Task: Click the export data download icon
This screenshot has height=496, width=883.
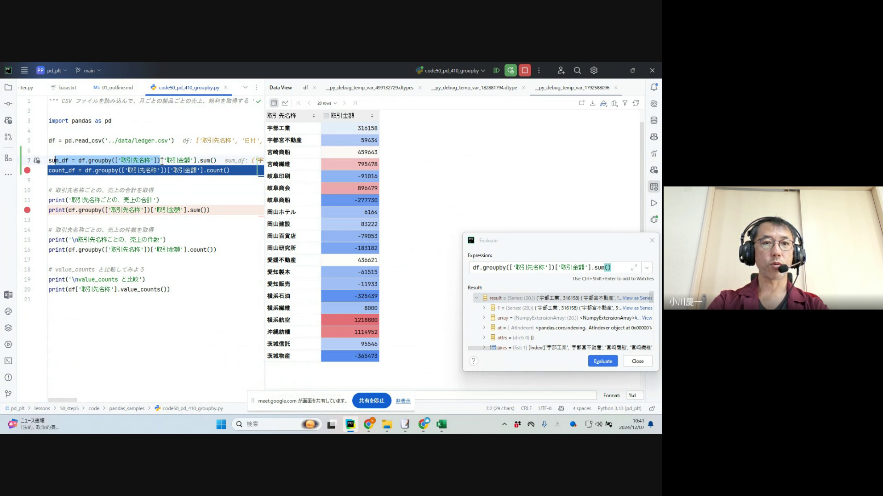Action: pyautogui.click(x=592, y=103)
